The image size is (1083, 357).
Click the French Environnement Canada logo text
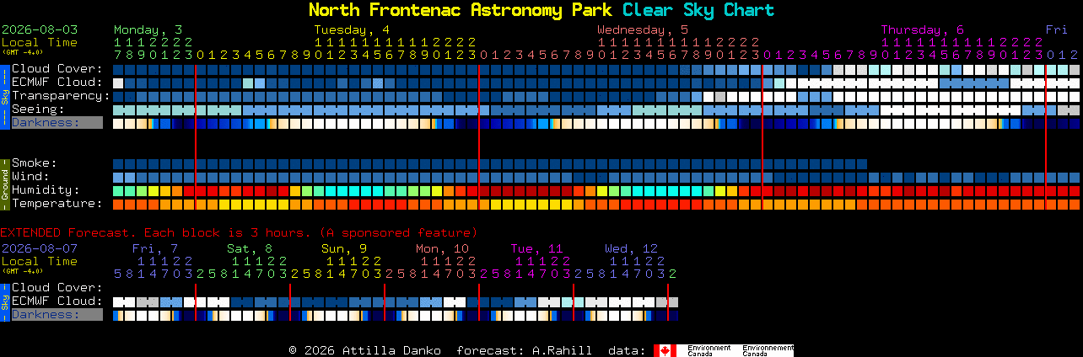coord(768,350)
